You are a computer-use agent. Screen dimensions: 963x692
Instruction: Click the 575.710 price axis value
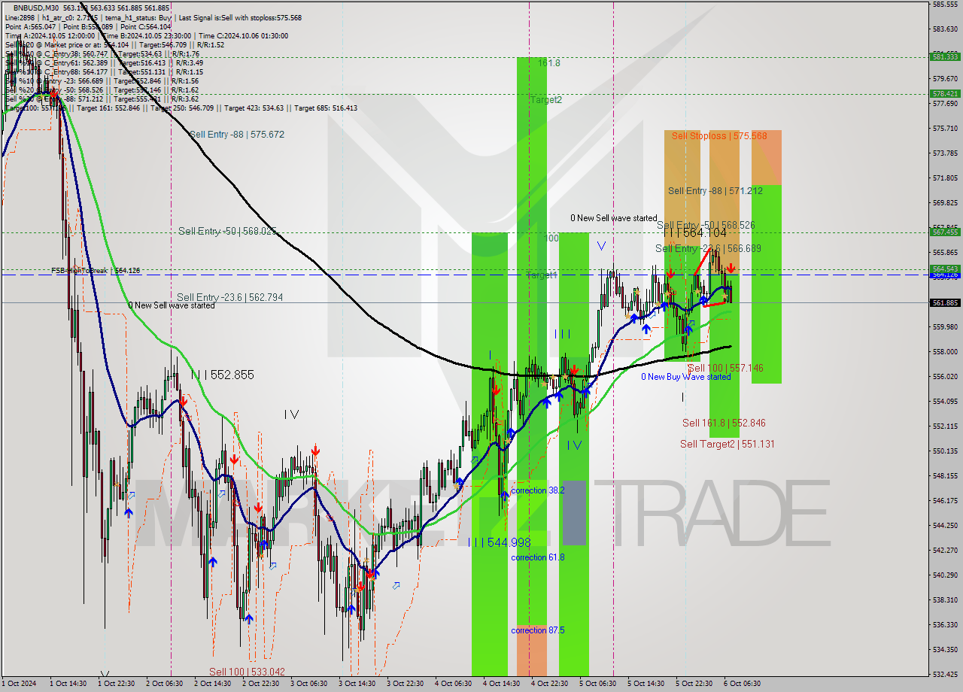pos(945,129)
